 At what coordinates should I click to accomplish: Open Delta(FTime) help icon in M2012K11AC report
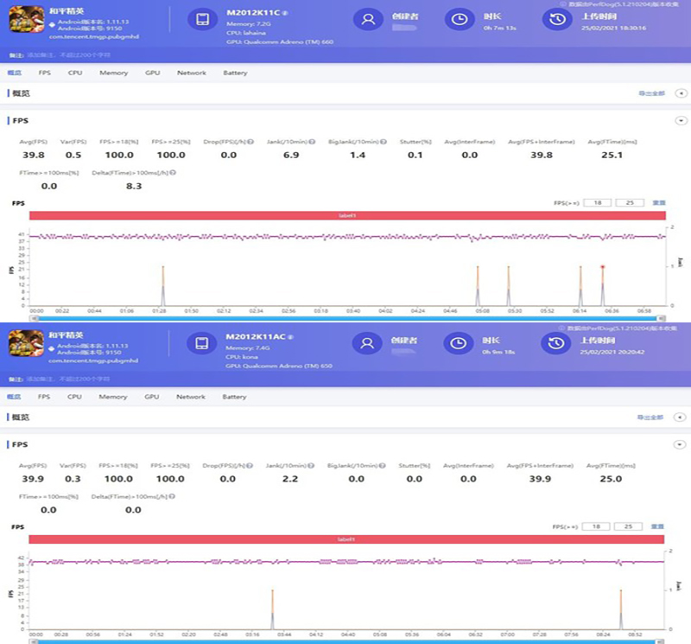[x=172, y=497]
